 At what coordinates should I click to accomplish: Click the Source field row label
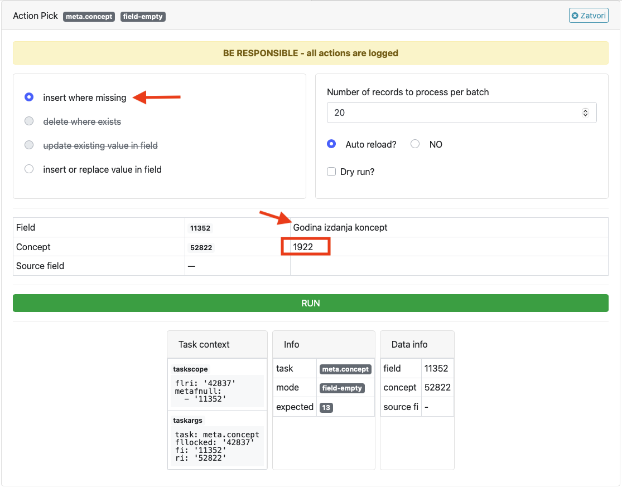point(40,266)
